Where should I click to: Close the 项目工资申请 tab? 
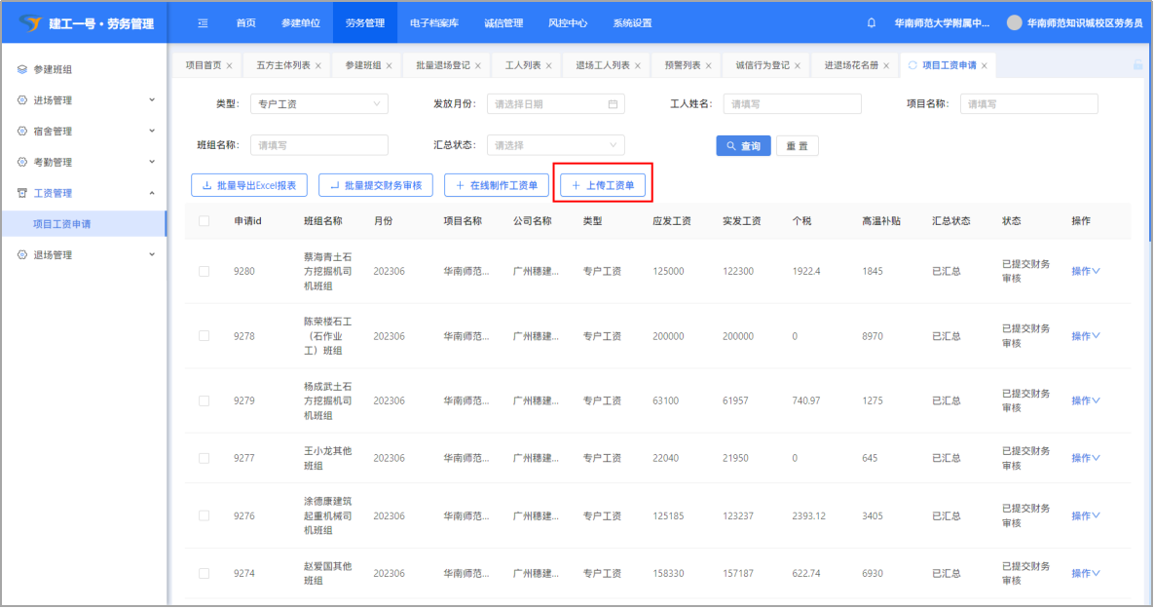(985, 66)
